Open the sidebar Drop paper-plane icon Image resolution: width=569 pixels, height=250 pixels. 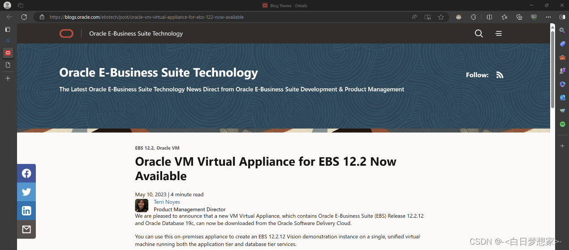(x=562, y=111)
